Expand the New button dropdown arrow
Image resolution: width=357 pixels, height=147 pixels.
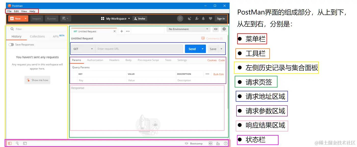click(26, 19)
